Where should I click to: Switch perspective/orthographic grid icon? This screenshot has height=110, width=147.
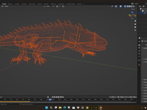coord(135,30)
